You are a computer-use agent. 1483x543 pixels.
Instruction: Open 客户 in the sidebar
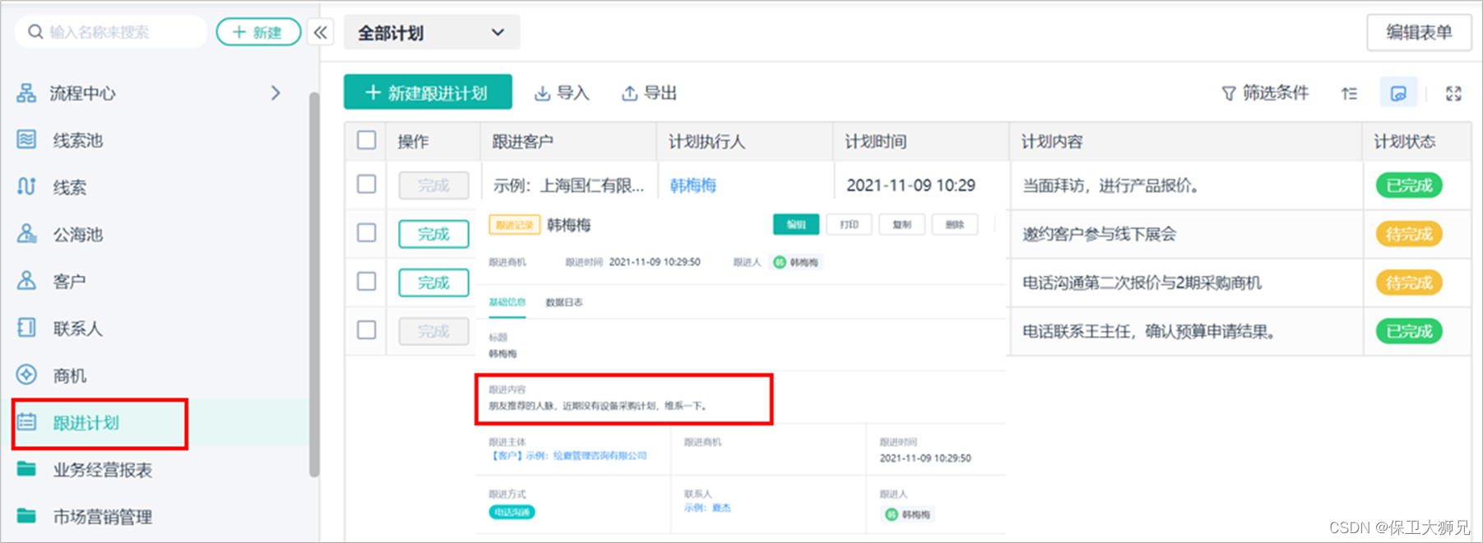(x=69, y=282)
